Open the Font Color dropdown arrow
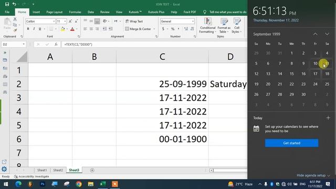 (x=77, y=29)
